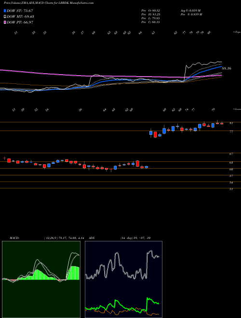
Task: Click the magenta DOW PT legend swatch
Action: (x=5, y=22)
